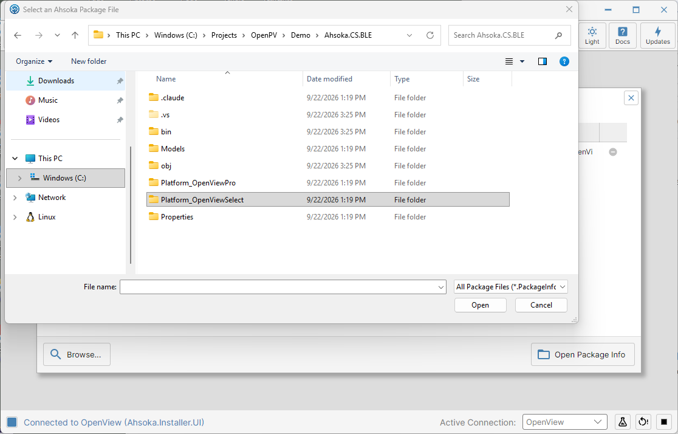This screenshot has height=434, width=678.
Task: Click the restart alert icon in status bar
Action: (643, 422)
